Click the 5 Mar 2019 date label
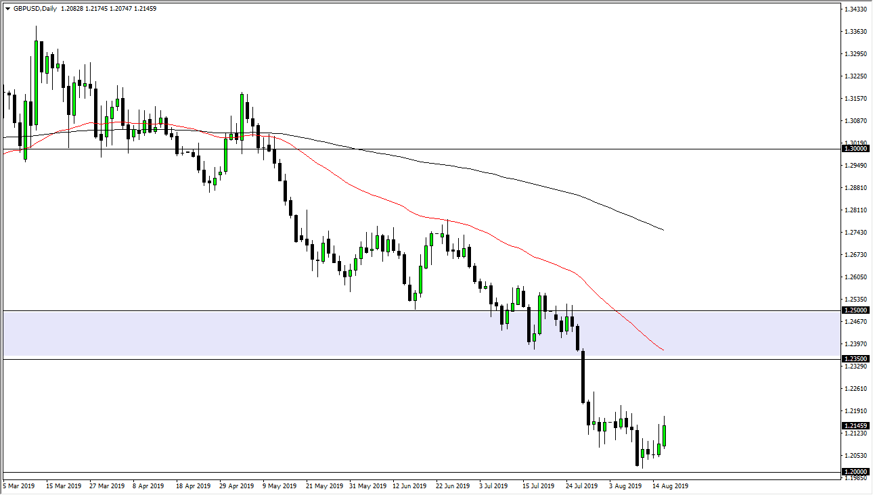Screen dimensions: 873x495 [x=19, y=486]
